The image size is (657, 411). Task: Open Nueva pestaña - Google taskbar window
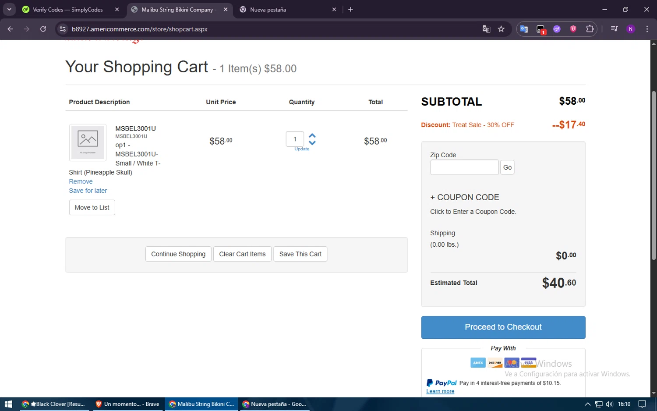[x=274, y=404]
